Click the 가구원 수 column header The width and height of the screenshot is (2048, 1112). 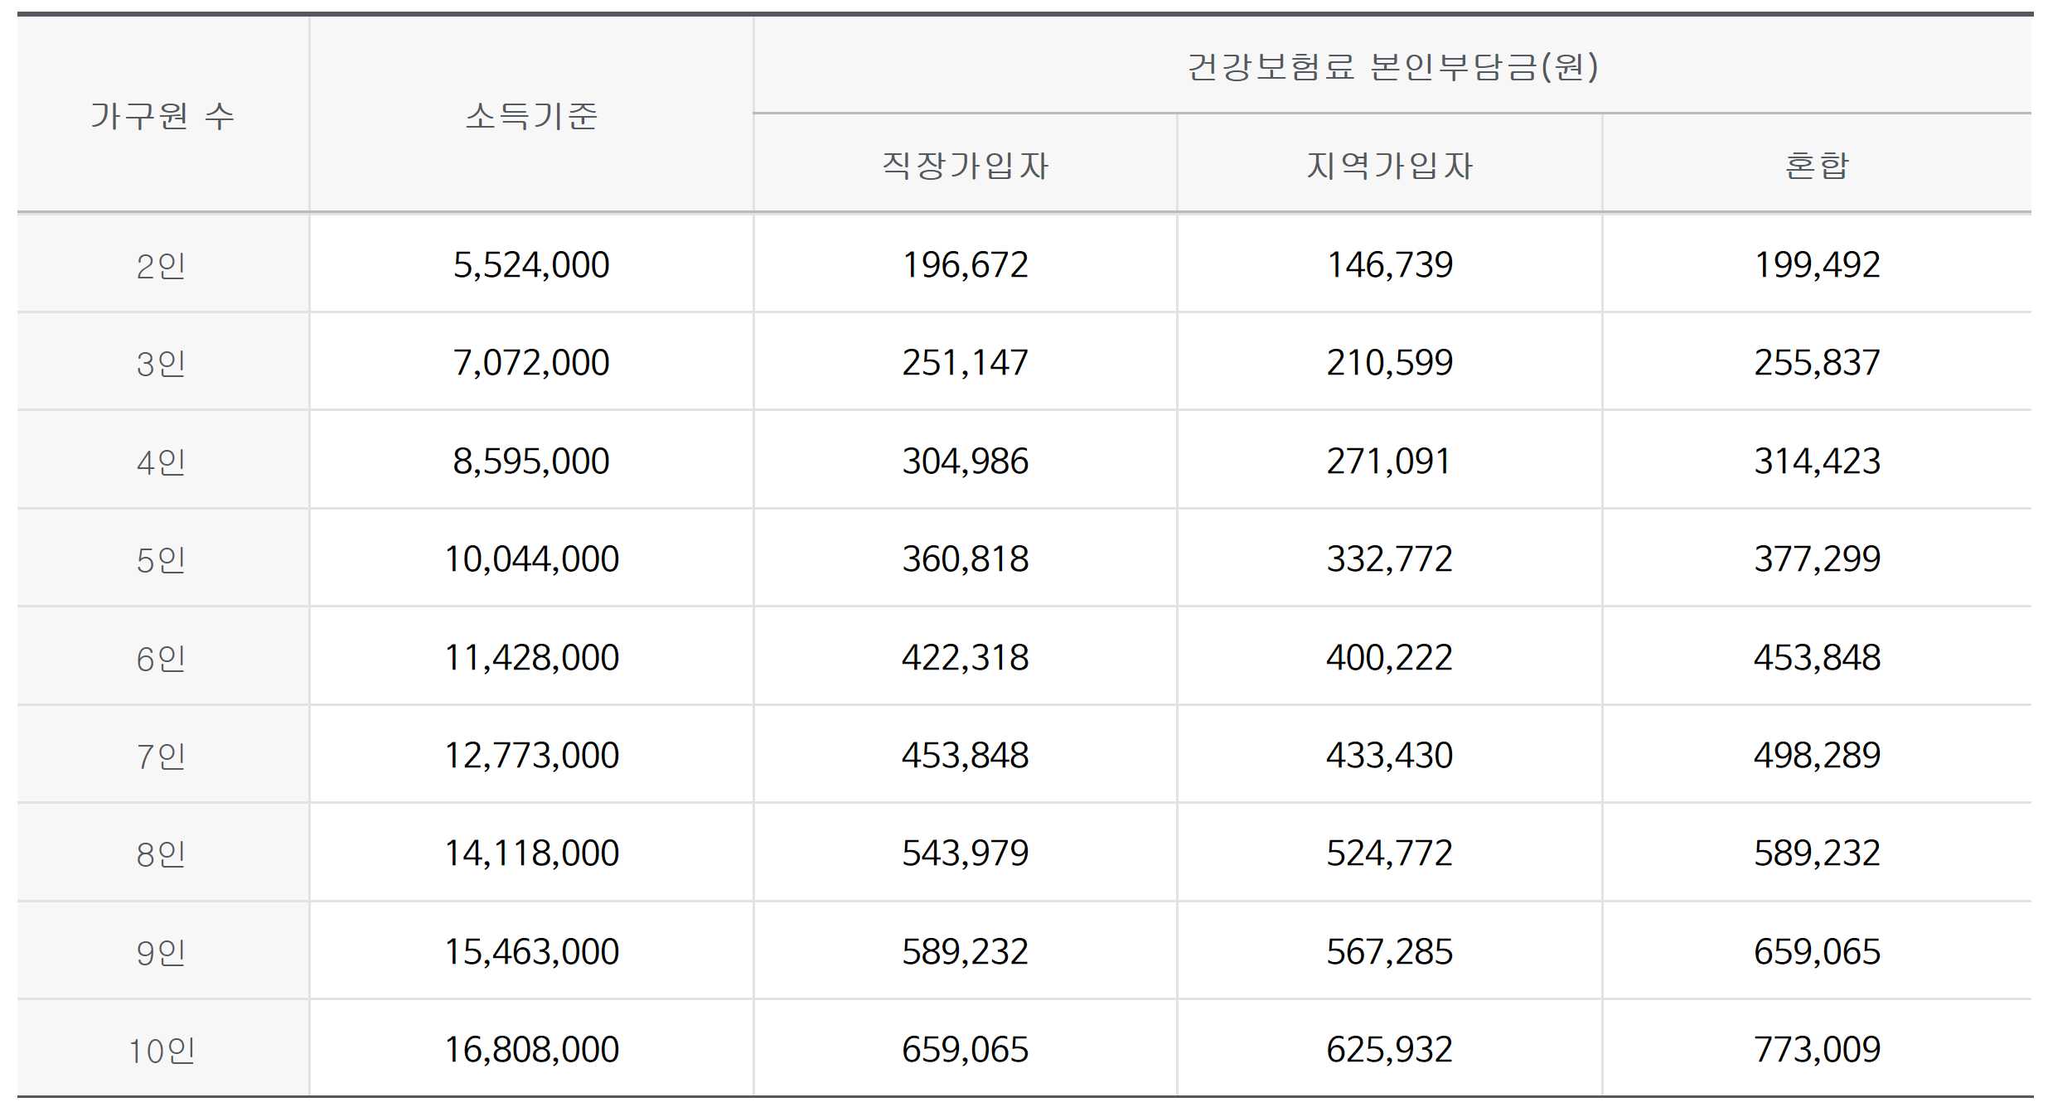(162, 116)
